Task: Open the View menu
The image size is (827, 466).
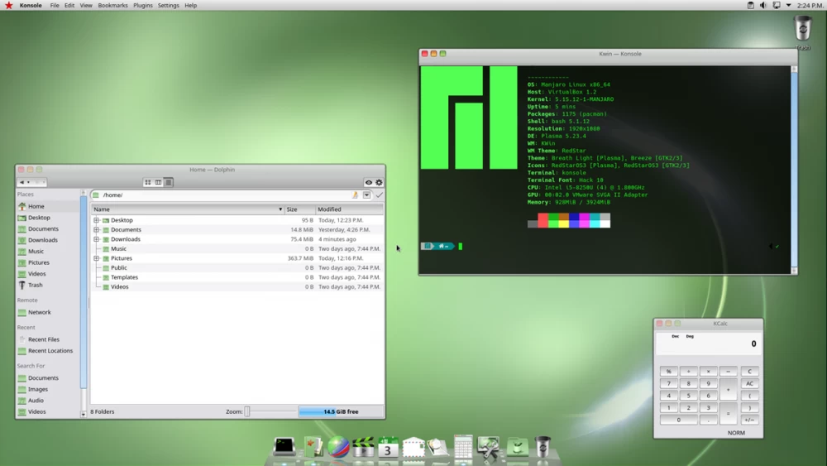Action: (86, 5)
